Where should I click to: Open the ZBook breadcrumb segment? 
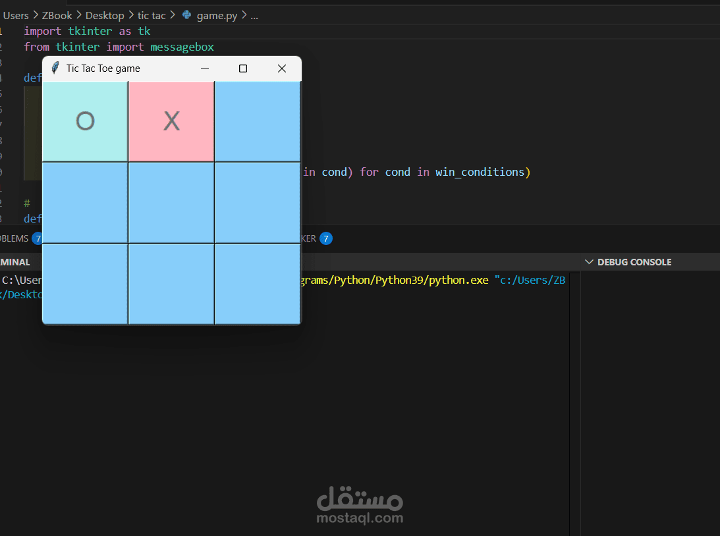click(57, 16)
